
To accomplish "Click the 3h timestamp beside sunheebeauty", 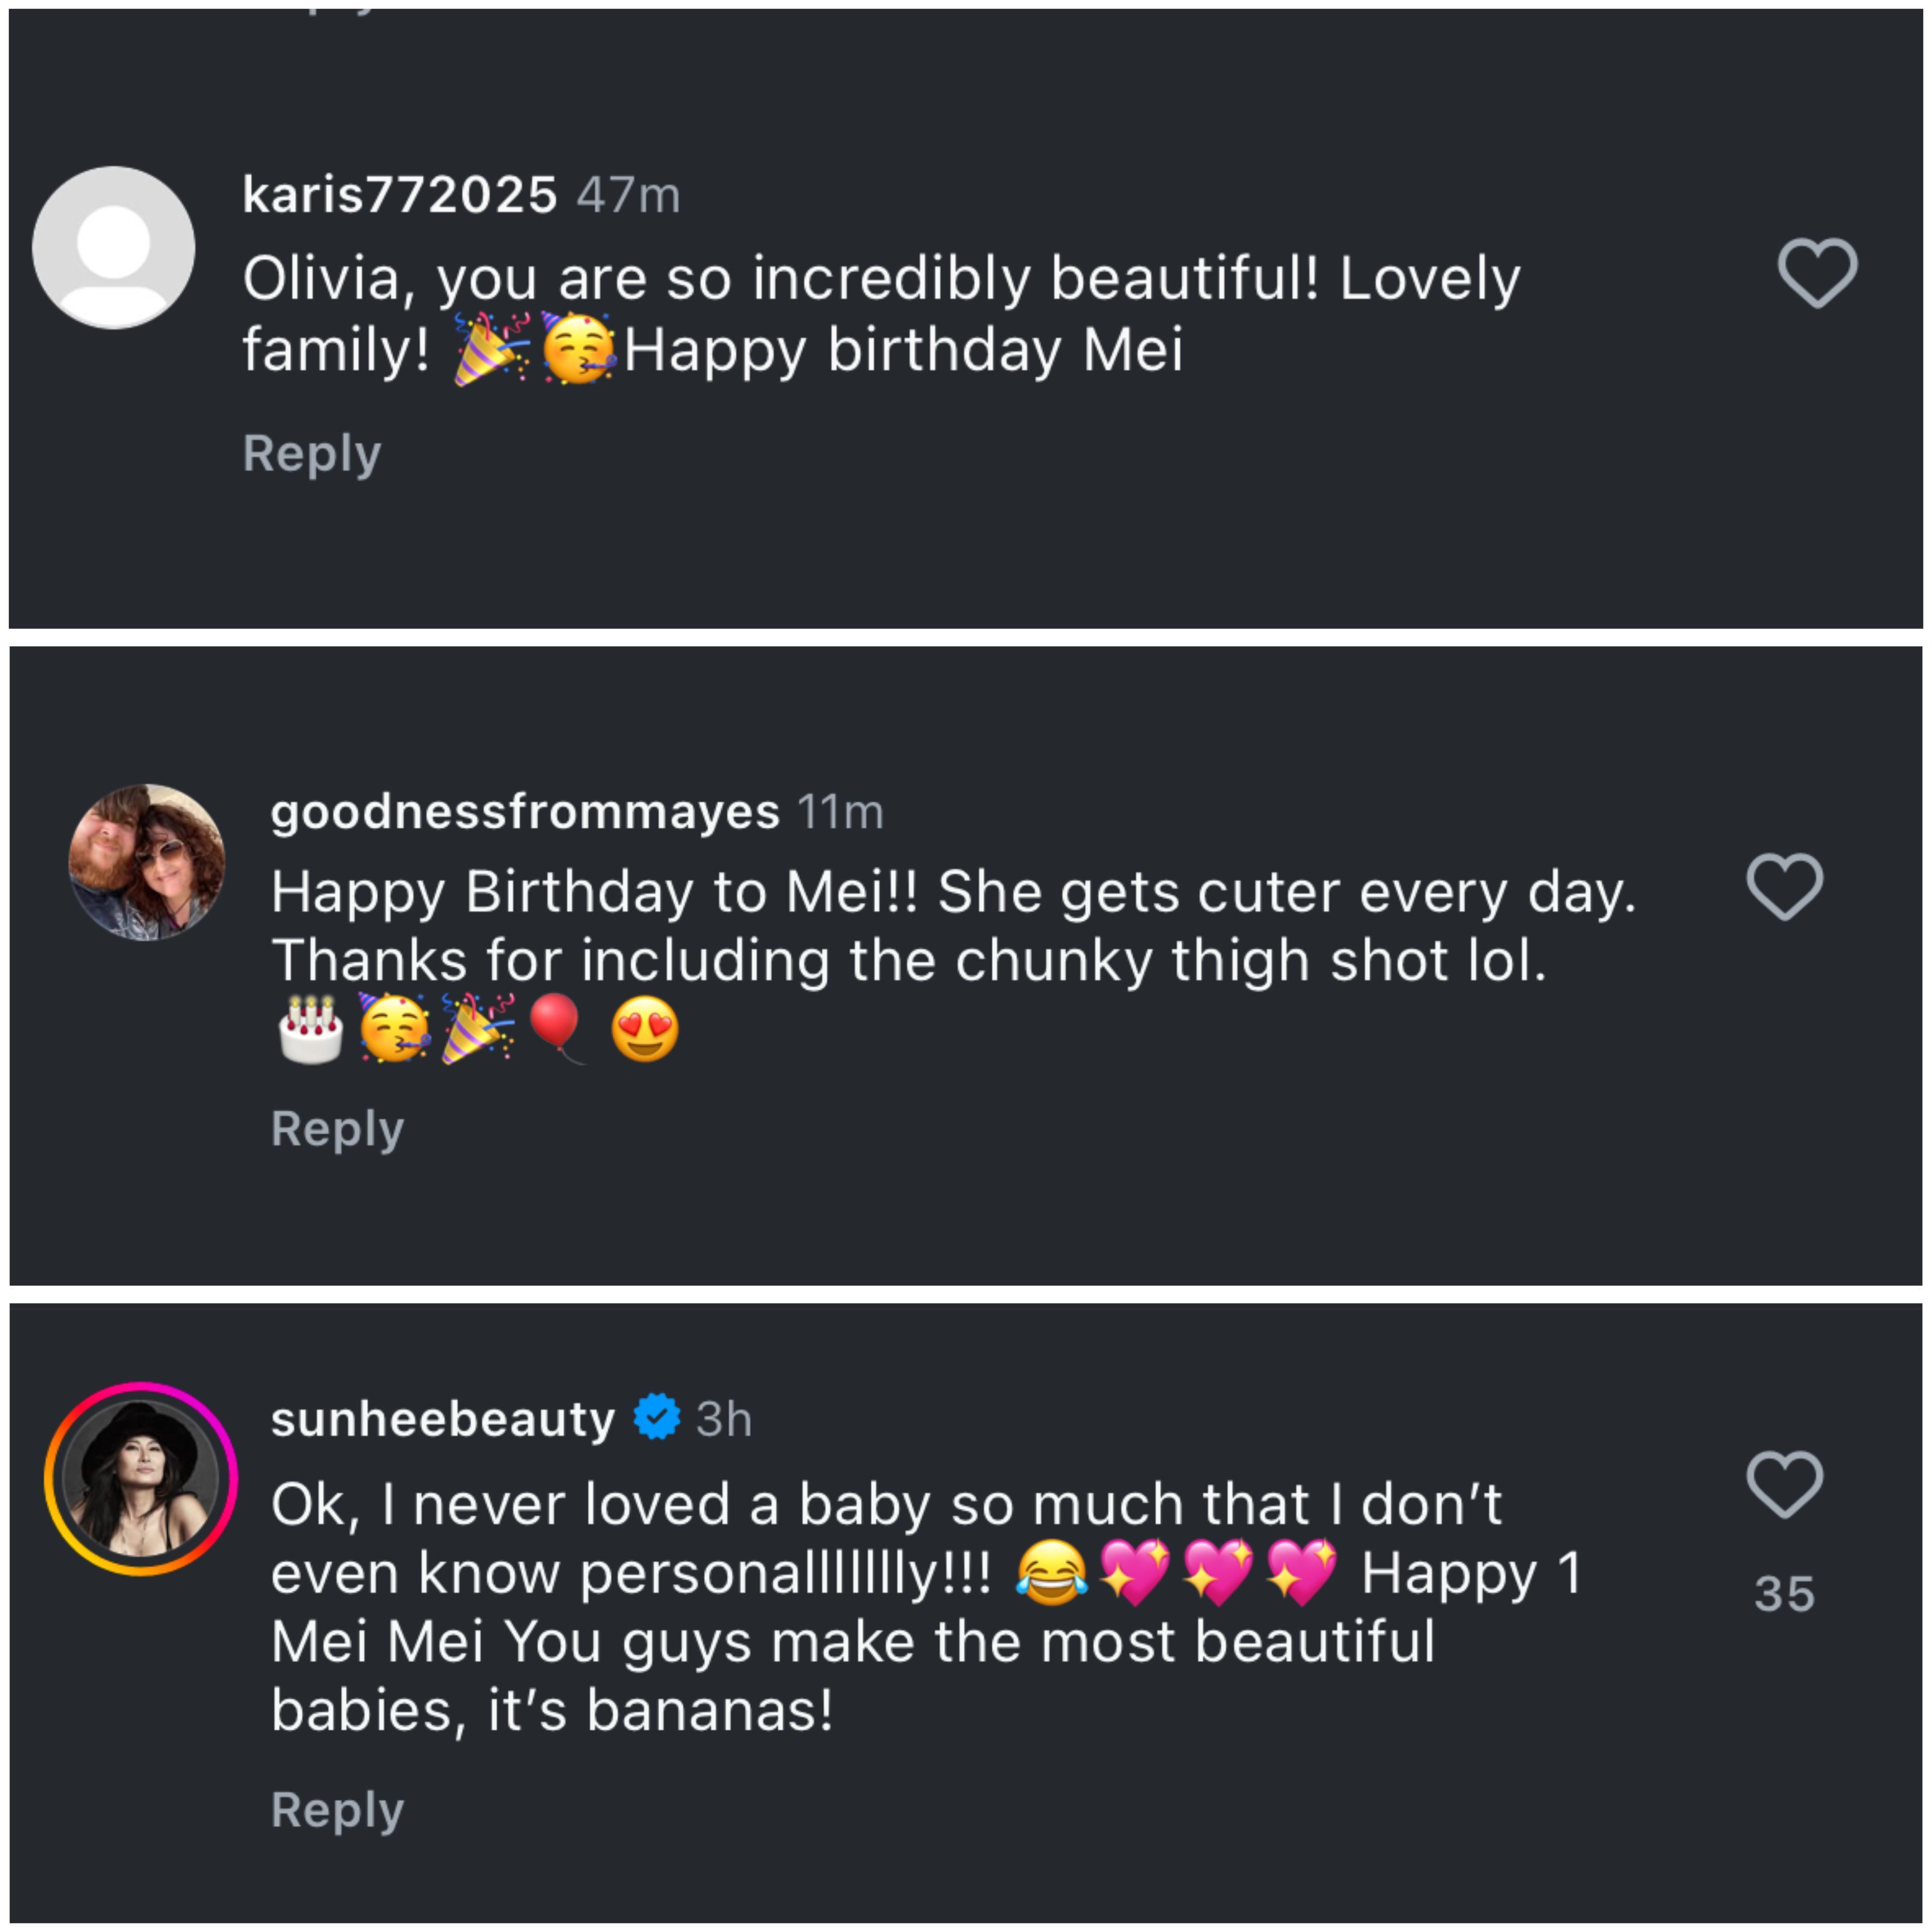I will [724, 1419].
